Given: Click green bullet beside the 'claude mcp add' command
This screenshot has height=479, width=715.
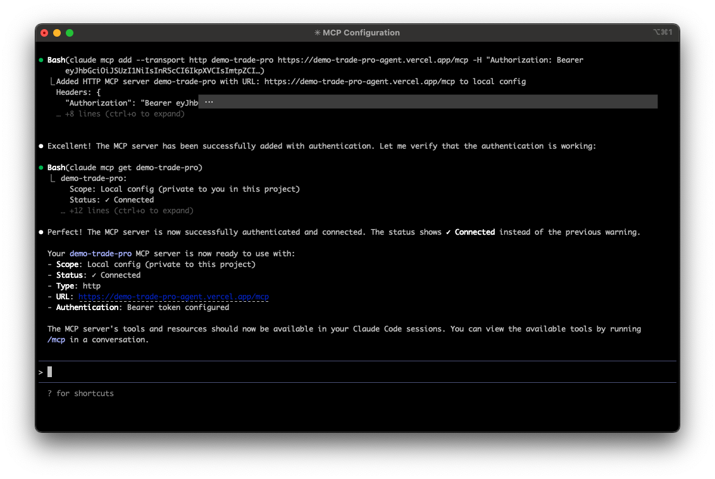Looking at the screenshot, I should pos(41,60).
